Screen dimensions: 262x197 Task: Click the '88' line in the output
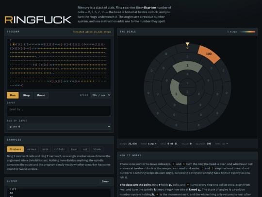click(x=11, y=193)
